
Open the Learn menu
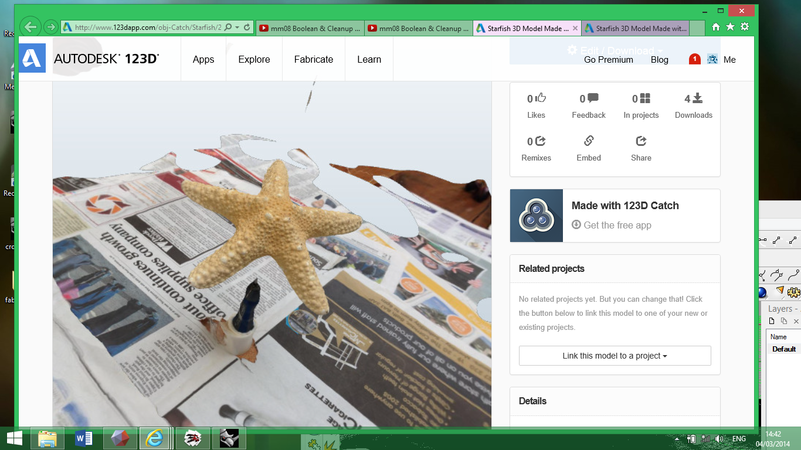[x=369, y=59]
